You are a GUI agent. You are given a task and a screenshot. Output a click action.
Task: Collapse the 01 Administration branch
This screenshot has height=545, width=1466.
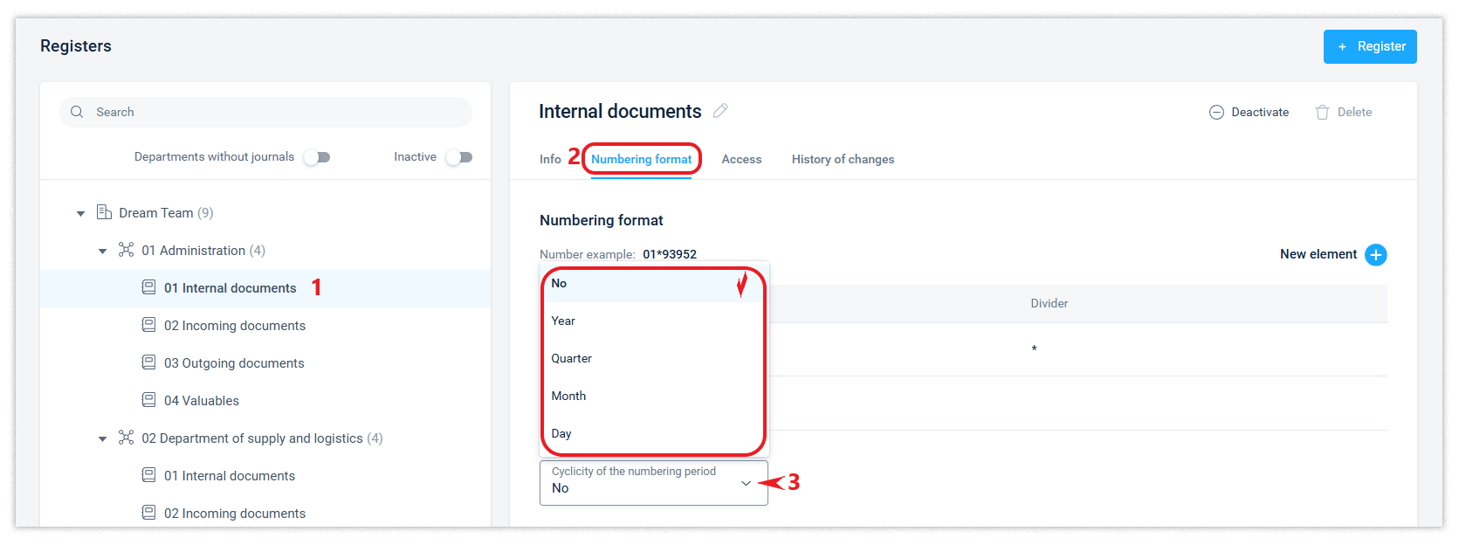click(x=102, y=251)
